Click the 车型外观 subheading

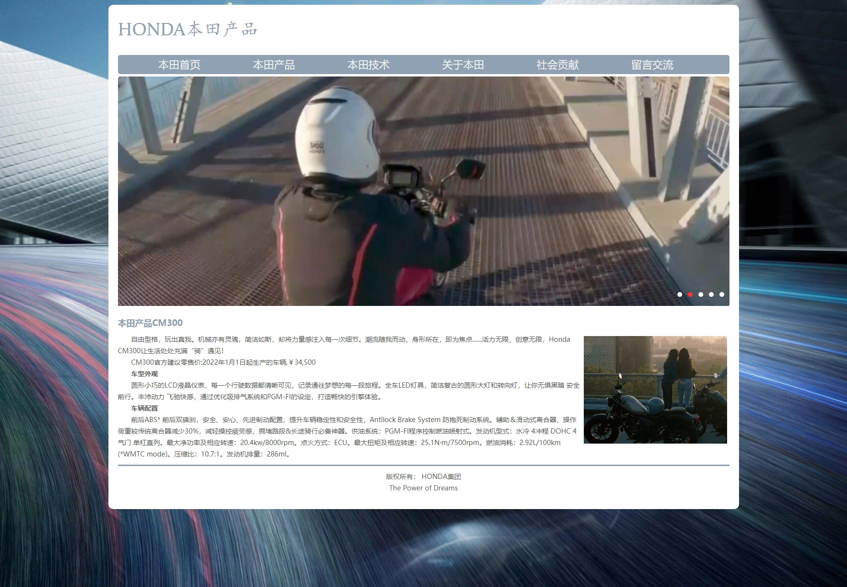pyautogui.click(x=144, y=374)
